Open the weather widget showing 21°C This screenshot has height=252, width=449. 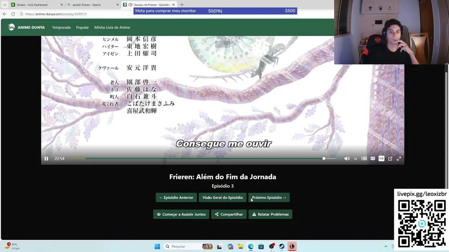point(12,246)
